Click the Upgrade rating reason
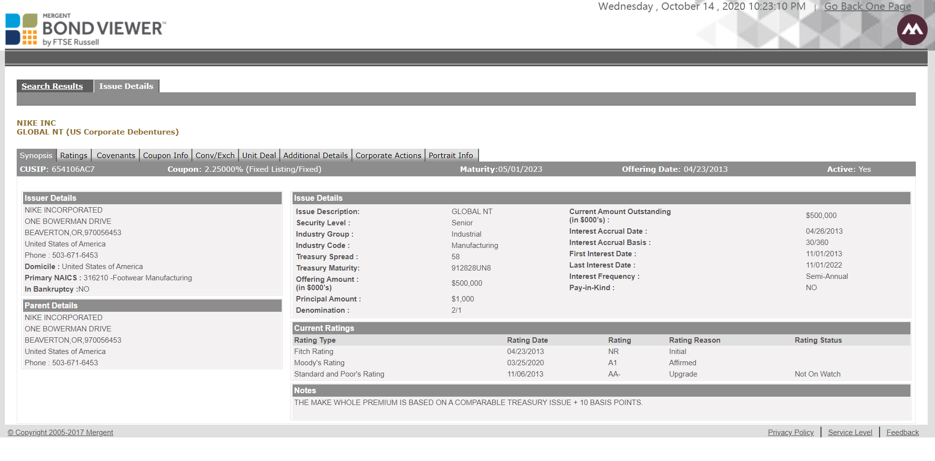The width and height of the screenshot is (935, 461). click(683, 374)
